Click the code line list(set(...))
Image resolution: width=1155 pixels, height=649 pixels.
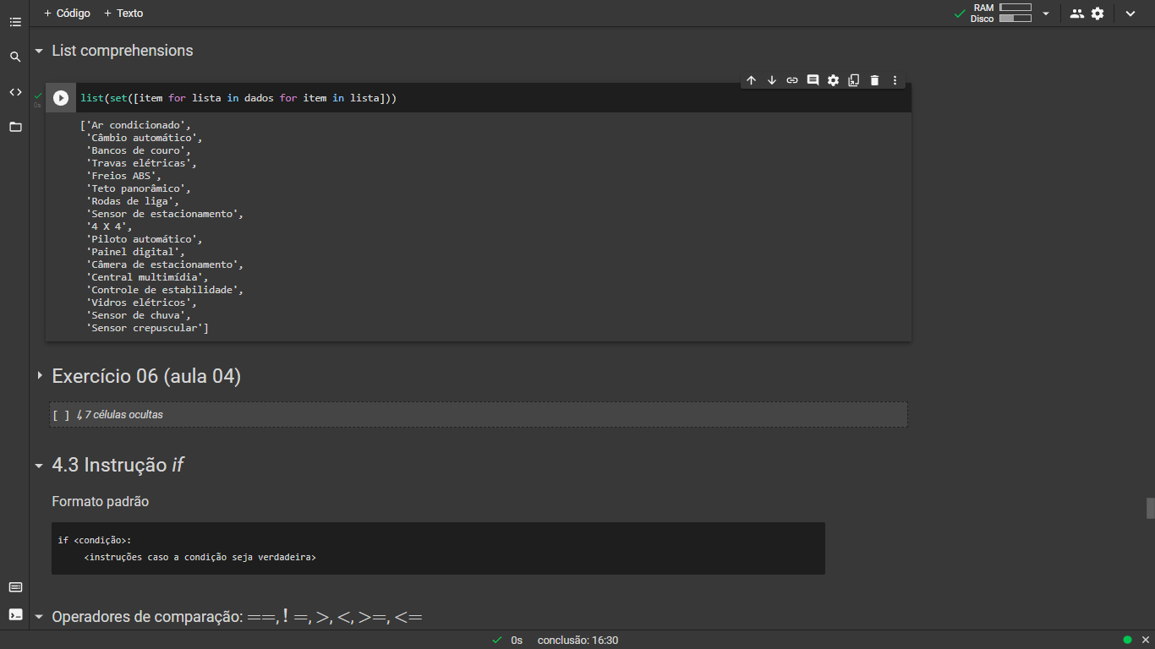[238, 98]
